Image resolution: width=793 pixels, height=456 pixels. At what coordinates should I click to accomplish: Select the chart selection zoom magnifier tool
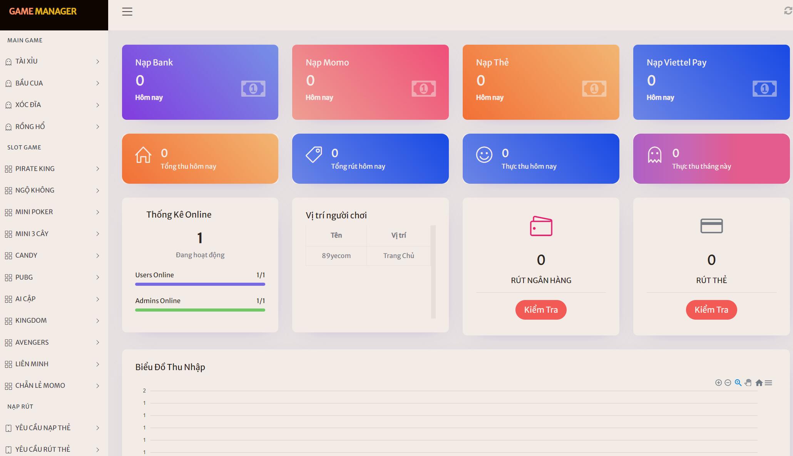point(738,382)
